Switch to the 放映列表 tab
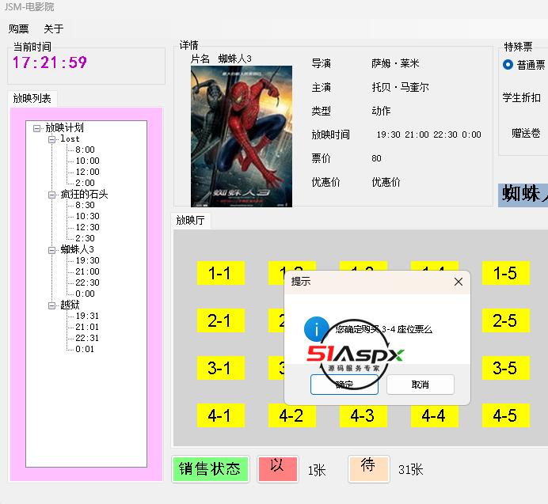Screen dimensions: 548x504 pos(32,98)
